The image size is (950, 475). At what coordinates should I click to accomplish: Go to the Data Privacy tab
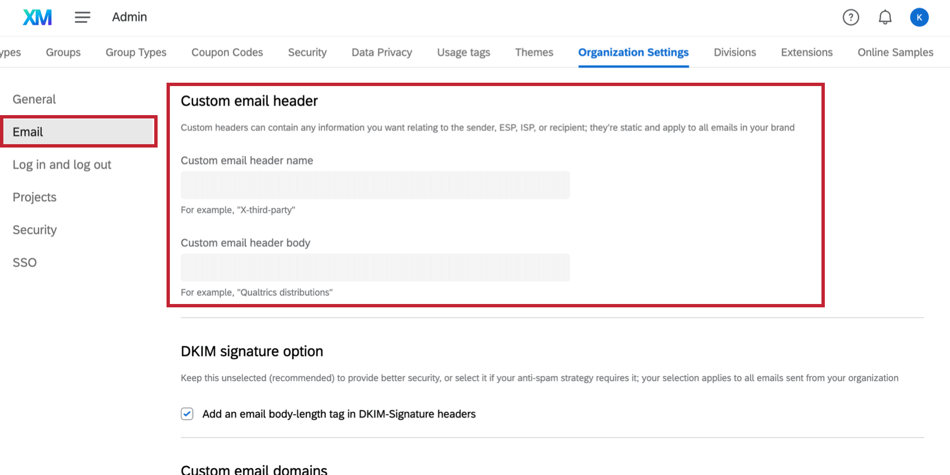tap(382, 52)
